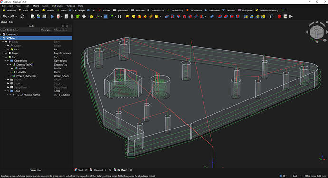Click the Mirrored transformation icon
The height and width of the screenshot is (178, 328).
(246, 16)
